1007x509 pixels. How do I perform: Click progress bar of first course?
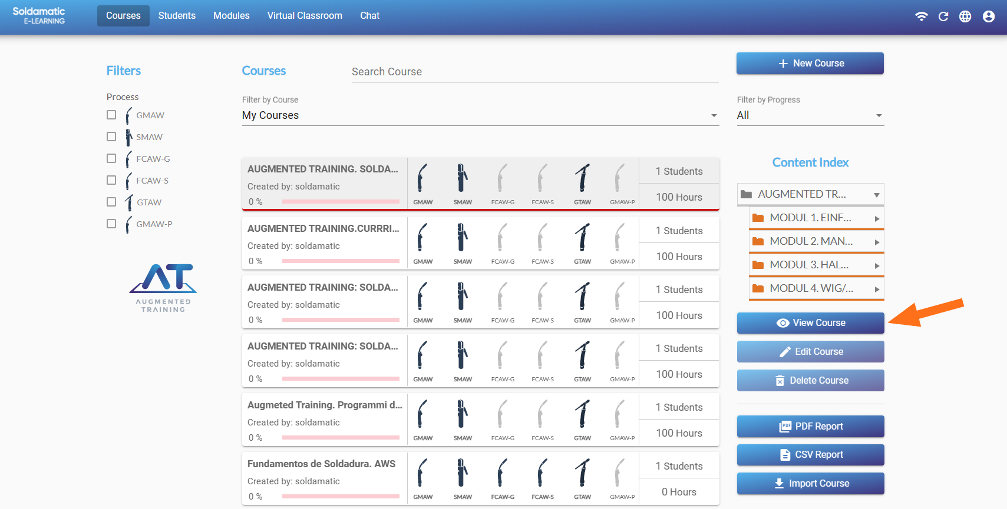coord(341,202)
